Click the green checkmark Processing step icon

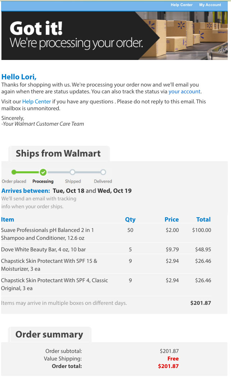click(x=43, y=172)
